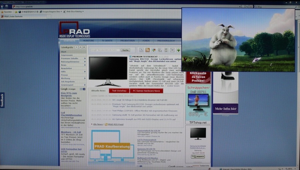Click the Google search text field
The image size is (300, 170).
coord(104,50)
